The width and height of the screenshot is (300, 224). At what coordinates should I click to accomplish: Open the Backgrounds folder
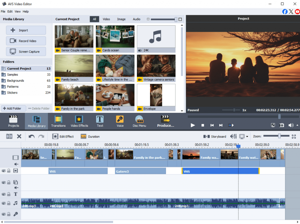16,81
